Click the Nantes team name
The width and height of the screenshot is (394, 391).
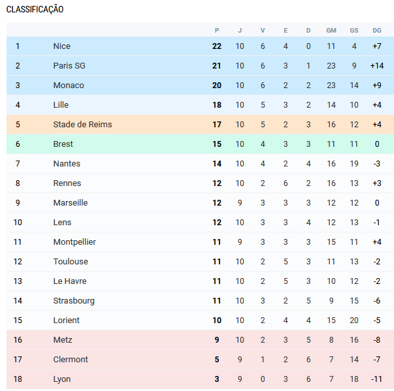click(x=67, y=164)
